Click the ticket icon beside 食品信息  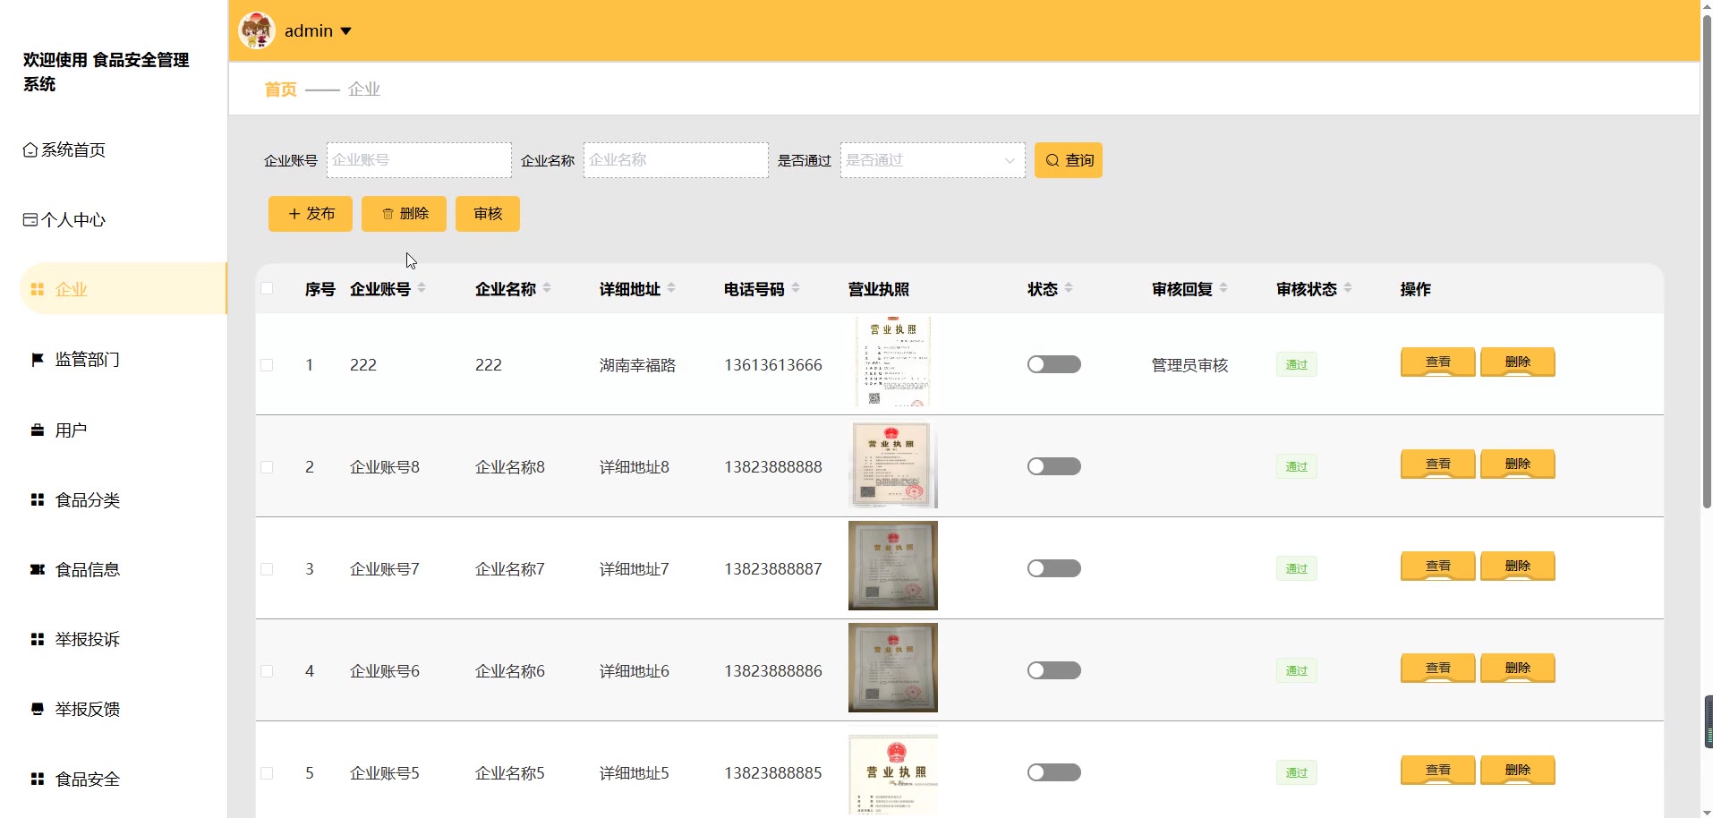pos(38,570)
